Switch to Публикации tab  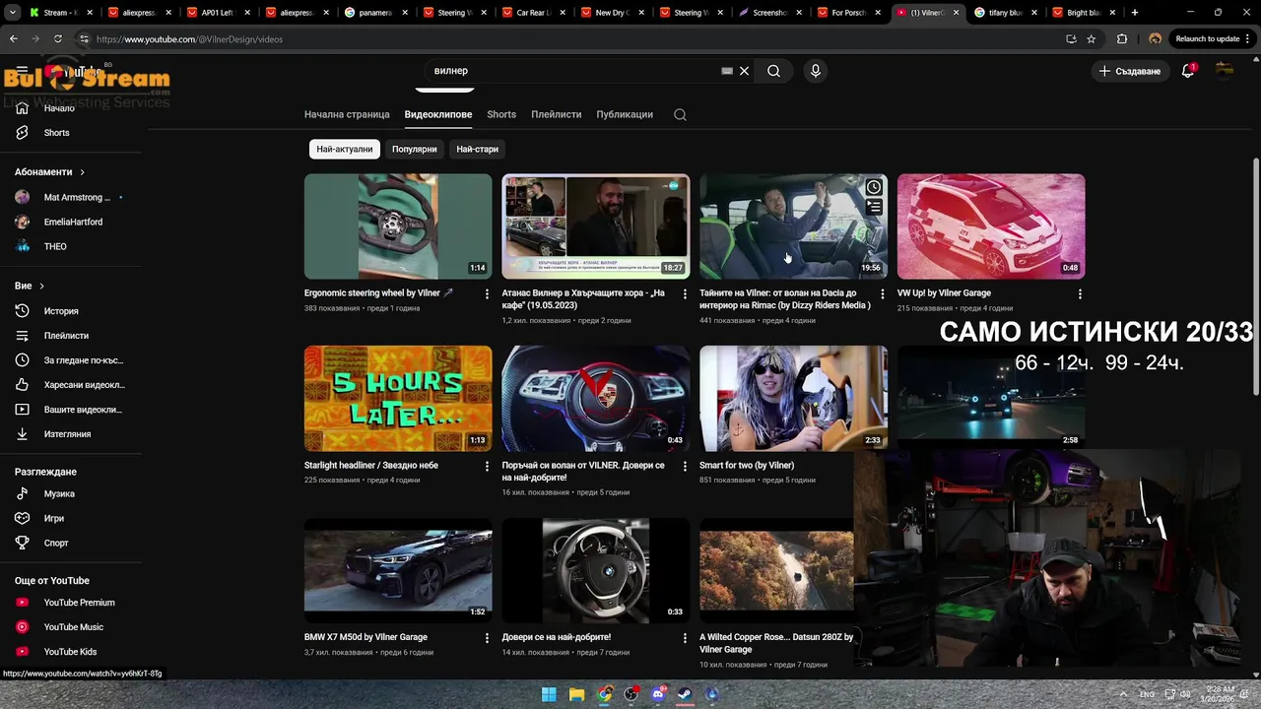click(625, 114)
